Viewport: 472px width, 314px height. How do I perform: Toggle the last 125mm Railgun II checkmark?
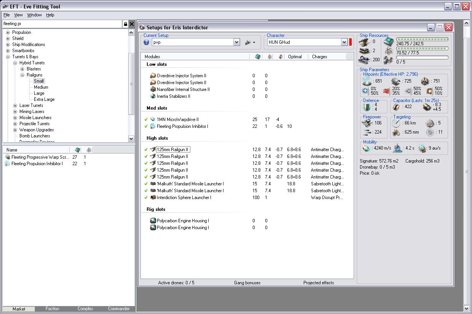pos(146,177)
